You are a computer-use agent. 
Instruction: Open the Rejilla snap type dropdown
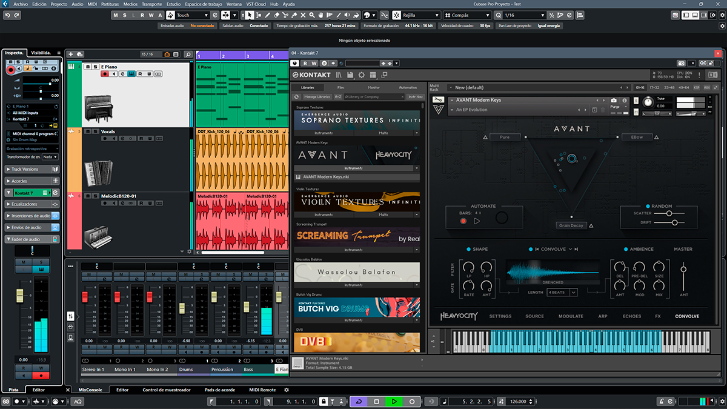[x=422, y=15]
